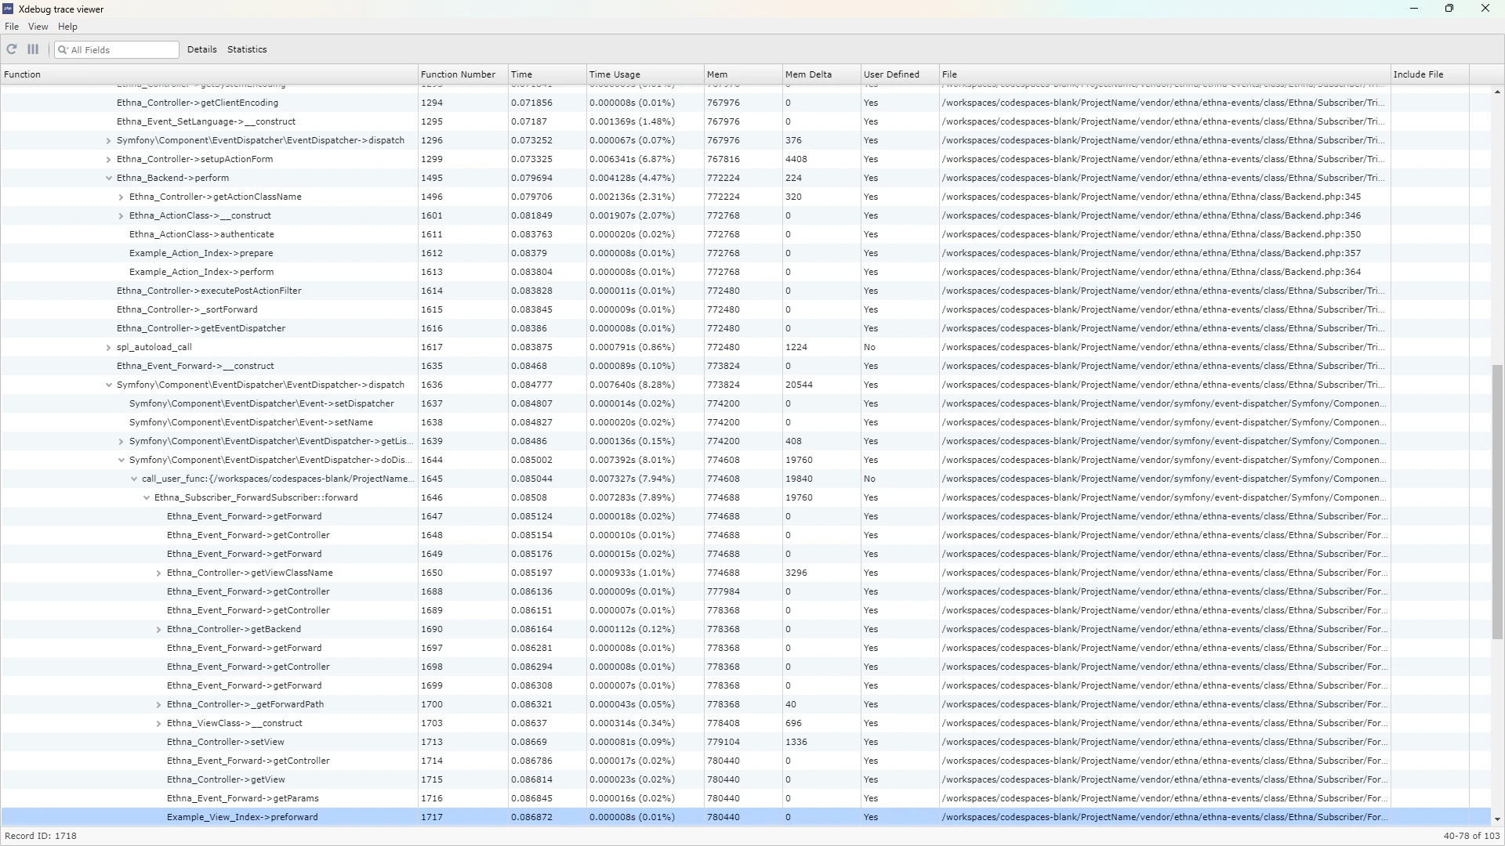The width and height of the screenshot is (1505, 846).
Task: Click scrollbar up arrow
Action: 1497,92
